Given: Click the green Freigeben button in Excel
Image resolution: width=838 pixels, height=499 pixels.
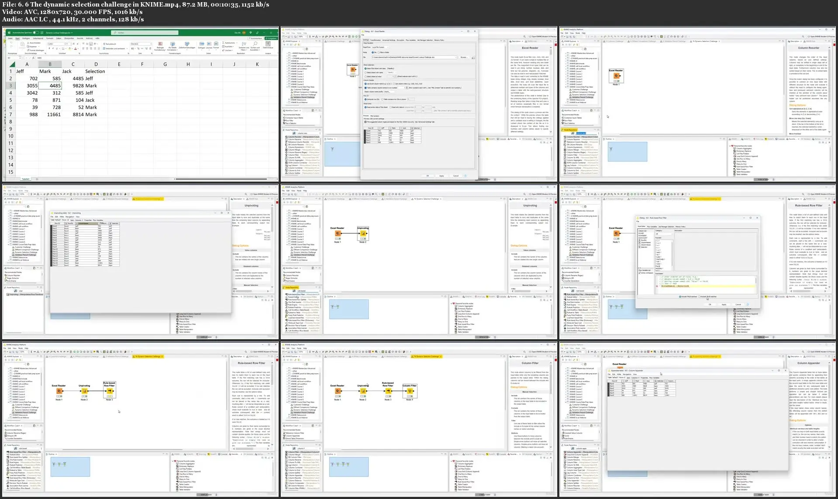Looking at the screenshot, I should (x=271, y=38).
